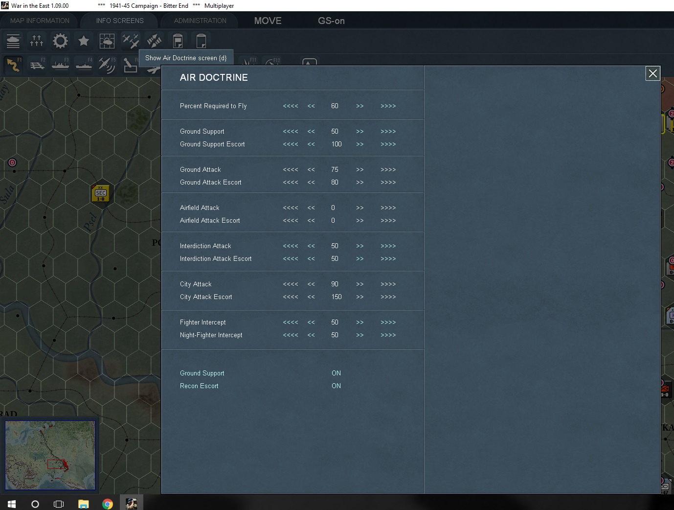The image size is (674, 510).
Task: Open Chrome from the Windows taskbar
Action: coord(108,504)
